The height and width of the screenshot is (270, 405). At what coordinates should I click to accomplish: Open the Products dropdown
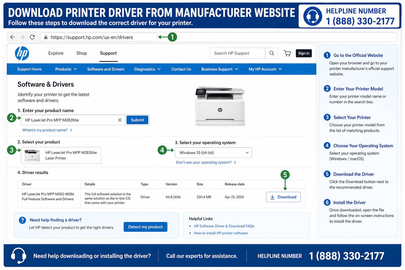pyautogui.click(x=66, y=69)
